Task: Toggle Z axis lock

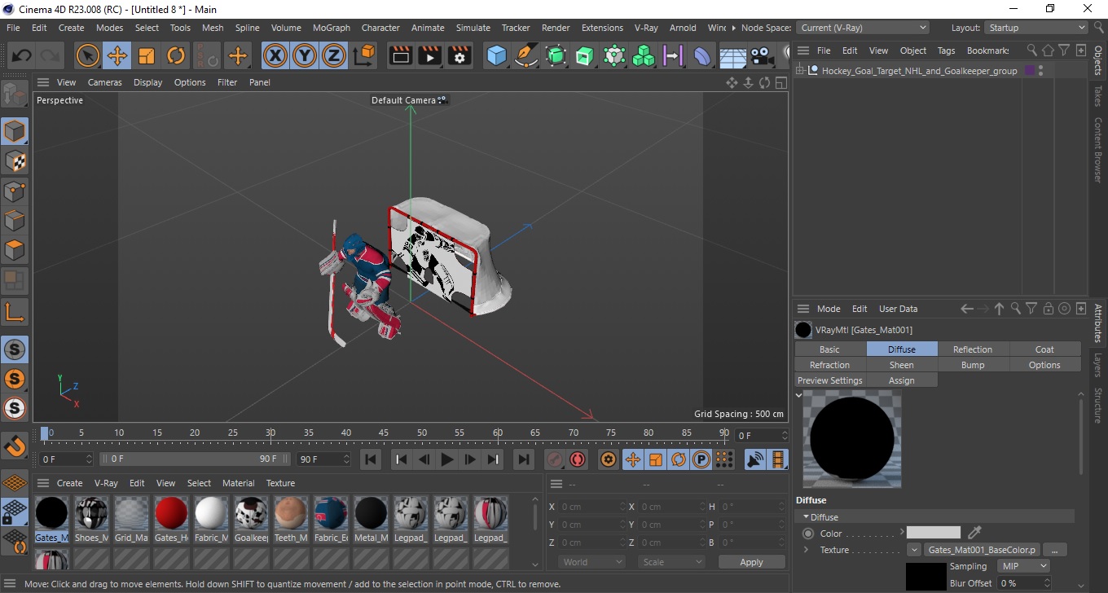Action: point(333,55)
